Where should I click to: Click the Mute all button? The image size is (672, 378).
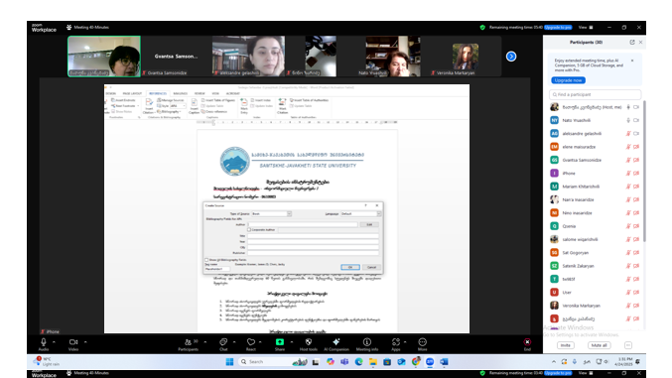599,345
